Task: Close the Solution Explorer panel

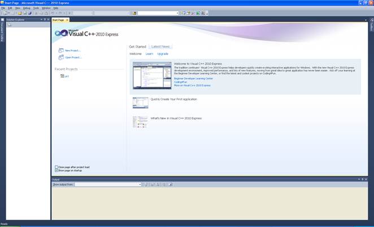Action: (x=49, y=20)
